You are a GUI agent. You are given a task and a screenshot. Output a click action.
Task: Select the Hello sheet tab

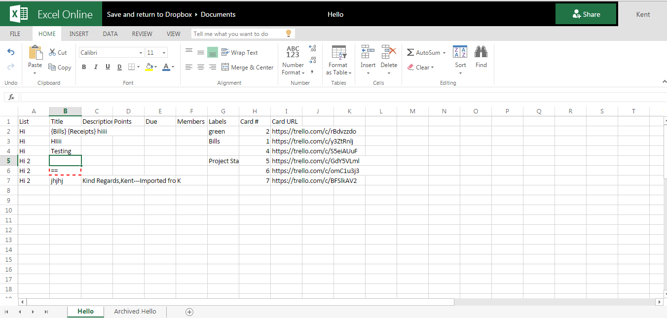pyautogui.click(x=85, y=312)
